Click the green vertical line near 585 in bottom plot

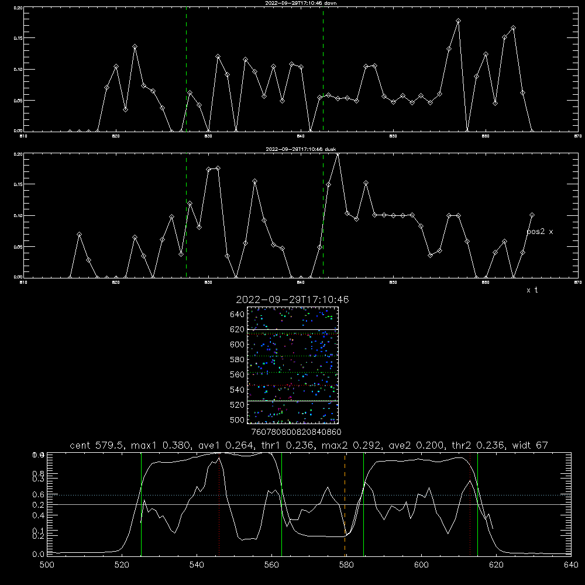pyautogui.click(x=363, y=504)
